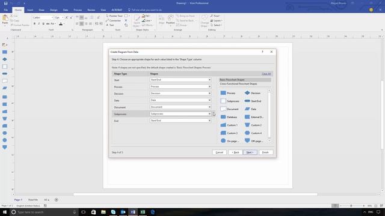385x216 pixels.
Task: Clear the shape assigned to End row
Action: [209, 121]
